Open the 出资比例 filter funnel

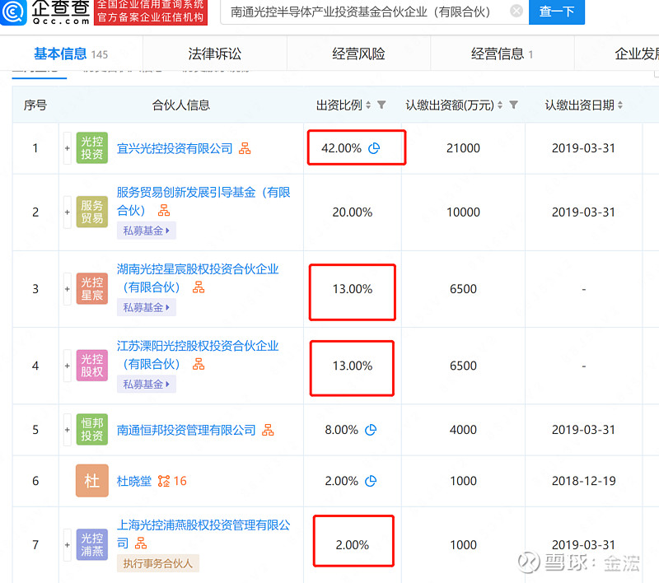click(x=381, y=105)
